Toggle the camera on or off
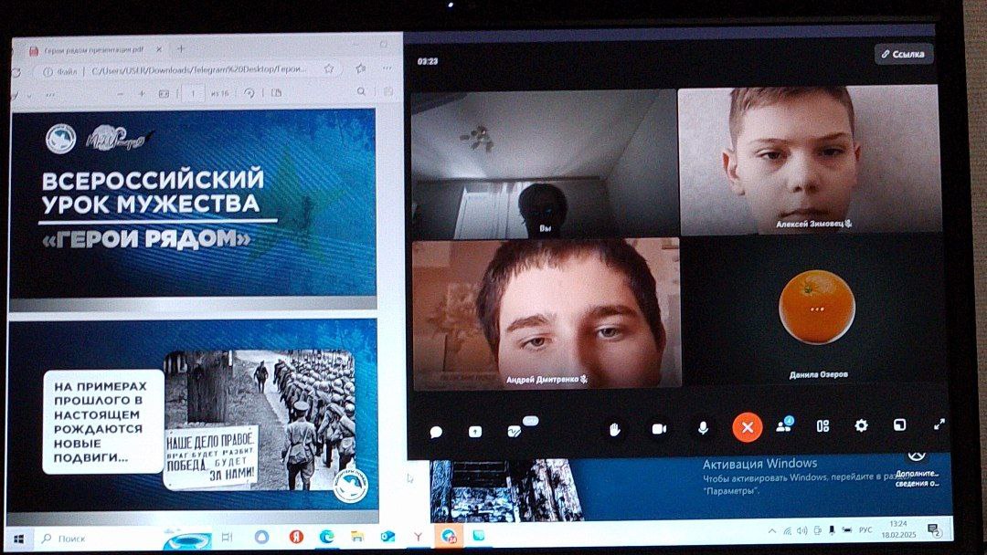 tap(659, 429)
